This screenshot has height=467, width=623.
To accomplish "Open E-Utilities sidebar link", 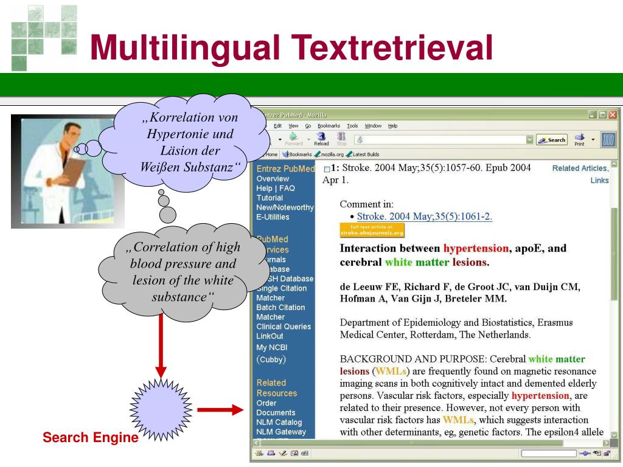I will 273,217.
